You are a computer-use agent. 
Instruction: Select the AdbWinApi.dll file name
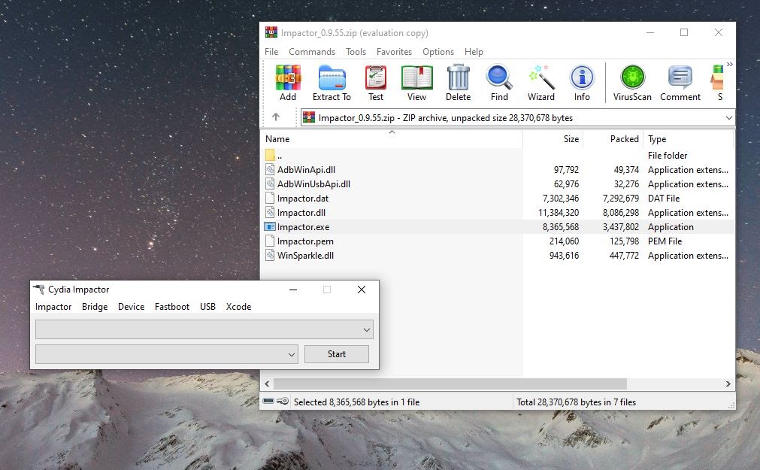pyautogui.click(x=306, y=169)
